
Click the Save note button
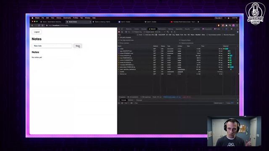pyautogui.click(x=78, y=46)
